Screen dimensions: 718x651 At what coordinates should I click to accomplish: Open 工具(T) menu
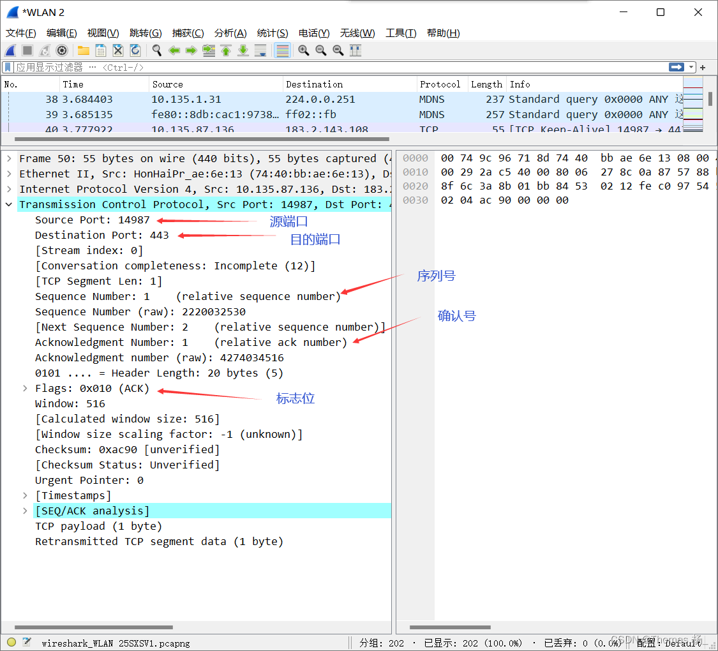click(x=401, y=33)
